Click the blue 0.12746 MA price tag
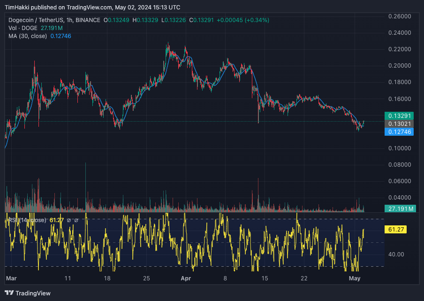The image size is (424, 301). click(x=398, y=132)
